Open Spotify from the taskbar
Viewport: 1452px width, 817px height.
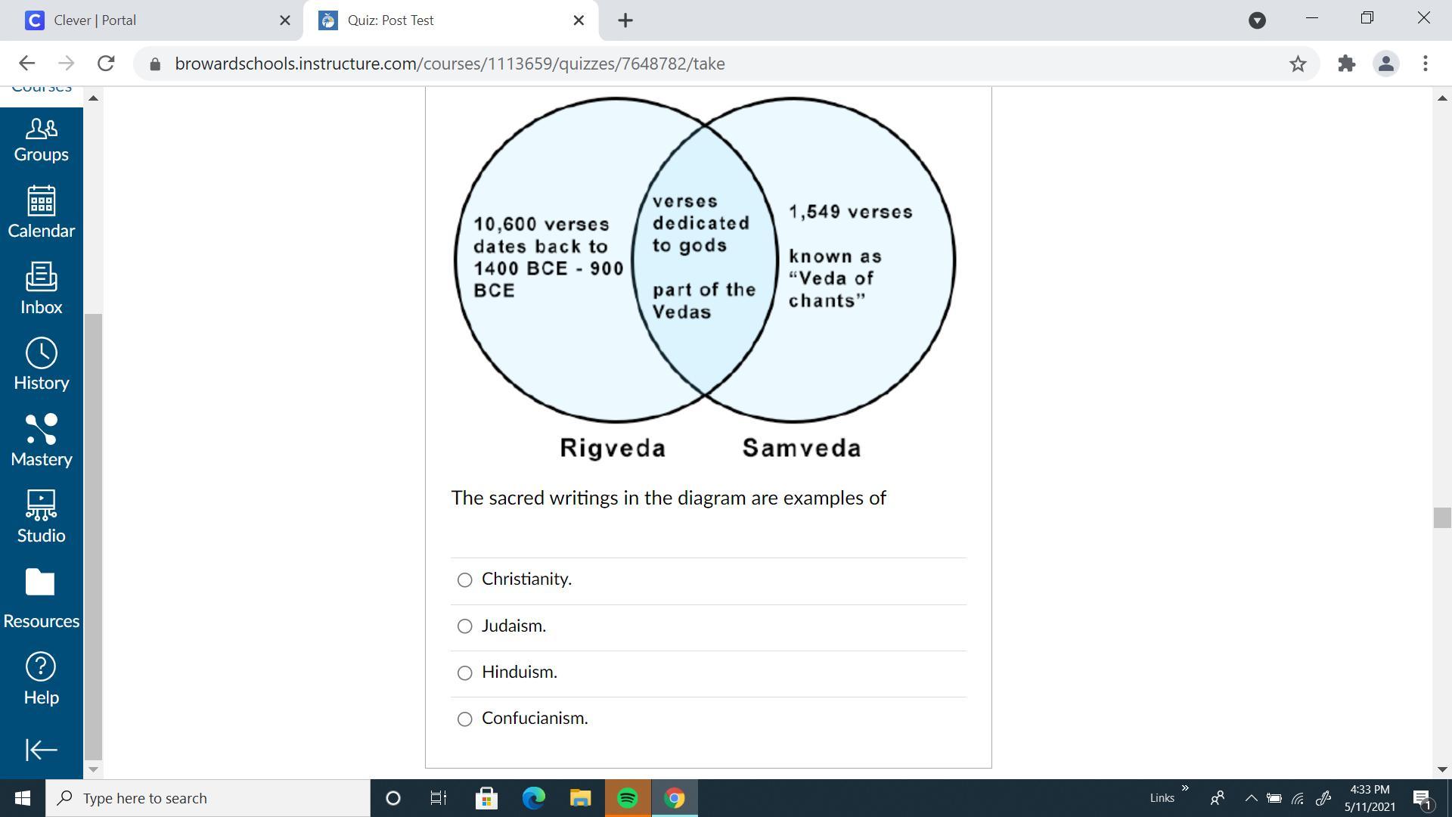tap(627, 798)
